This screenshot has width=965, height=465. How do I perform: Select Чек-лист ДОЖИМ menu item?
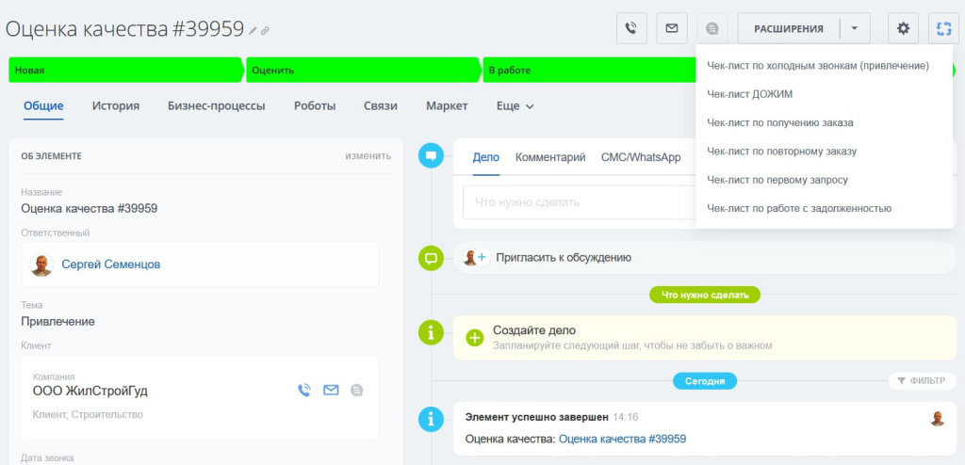pos(750,94)
